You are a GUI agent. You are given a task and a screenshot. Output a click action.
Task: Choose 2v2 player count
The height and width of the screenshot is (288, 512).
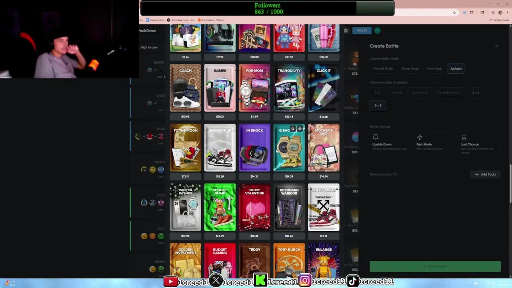(x=475, y=93)
